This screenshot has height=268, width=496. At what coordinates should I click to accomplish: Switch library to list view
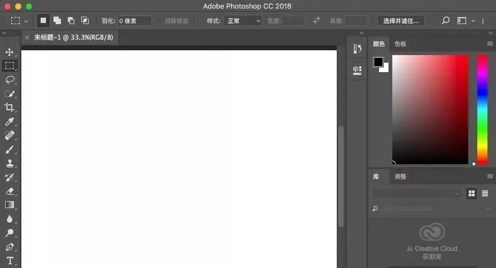click(485, 193)
